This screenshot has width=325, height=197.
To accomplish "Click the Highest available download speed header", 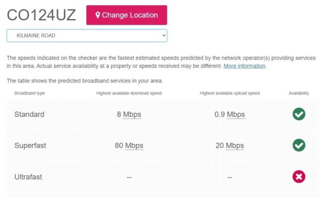I will click(129, 93).
